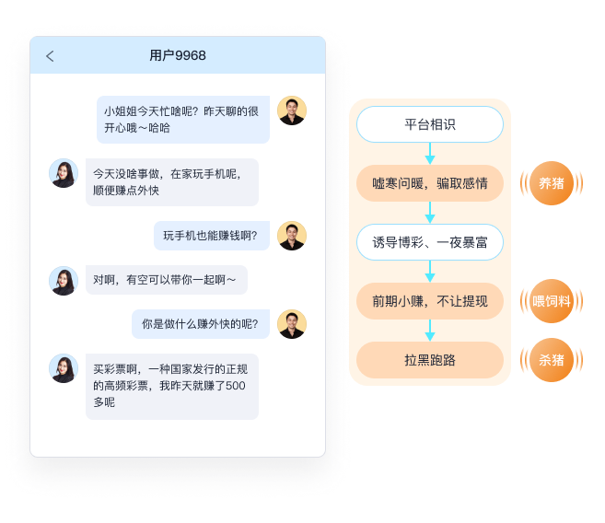Click female avatar beside 今天没啥事做 message

(64, 173)
